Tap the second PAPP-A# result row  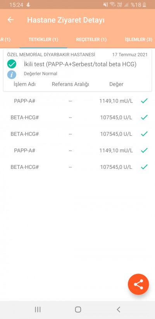(77, 151)
